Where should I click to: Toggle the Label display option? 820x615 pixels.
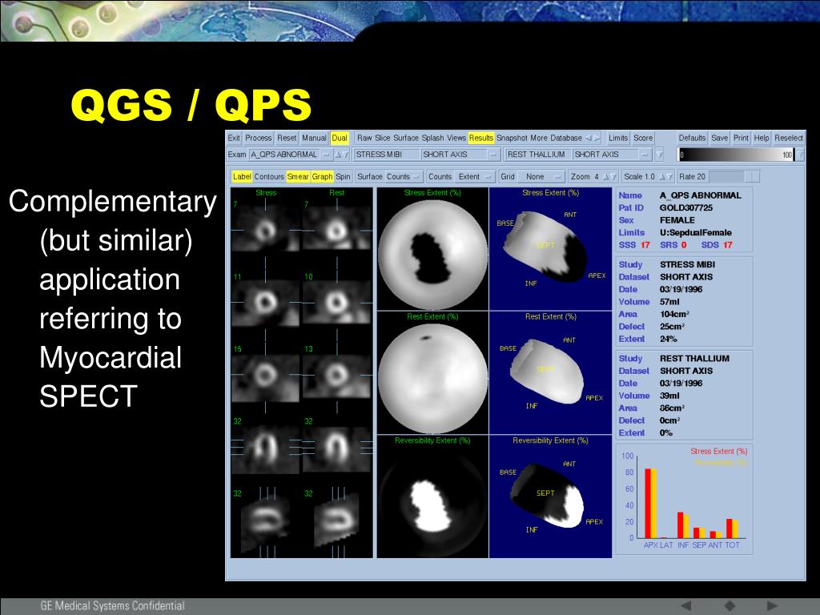[242, 177]
